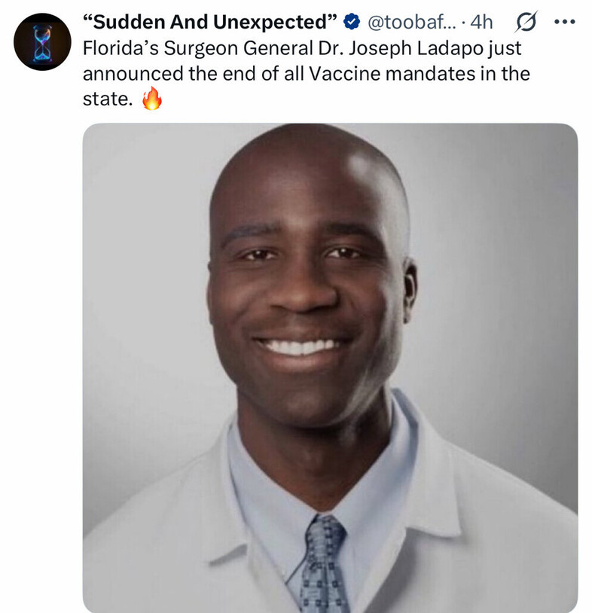Click the blue patterned tie in the photo
This screenshot has height=613, width=592.
pos(324,563)
